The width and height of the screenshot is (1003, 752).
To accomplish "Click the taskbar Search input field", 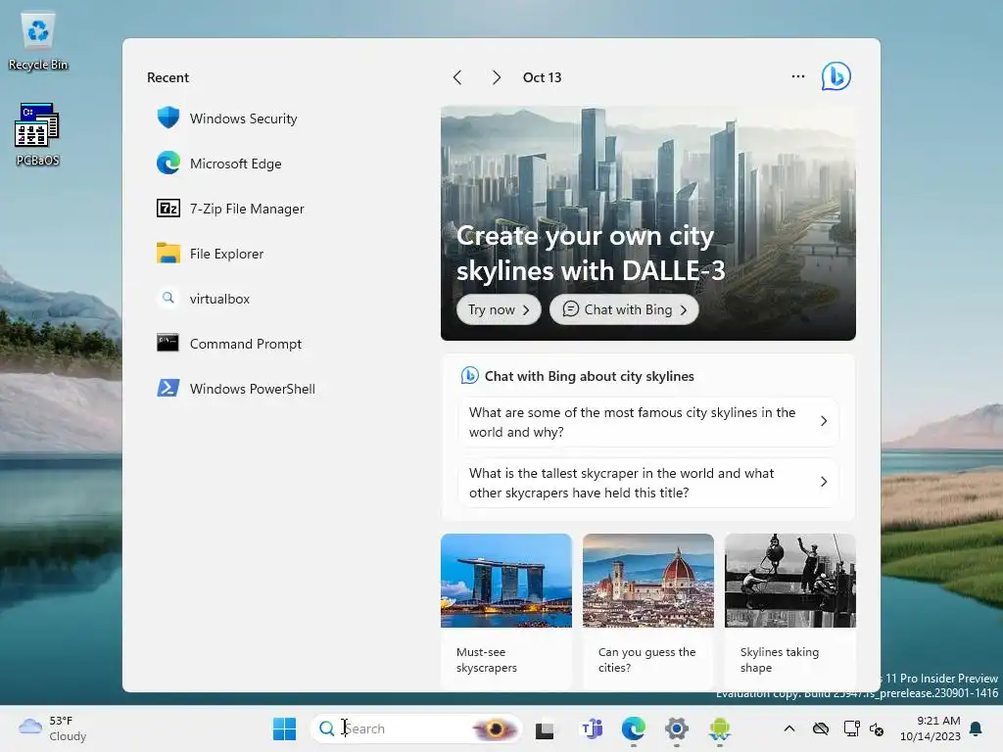I will pos(415,728).
